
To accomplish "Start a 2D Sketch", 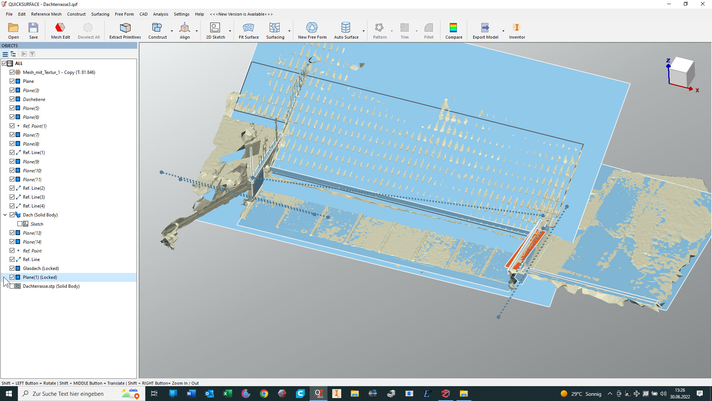I will point(215,30).
